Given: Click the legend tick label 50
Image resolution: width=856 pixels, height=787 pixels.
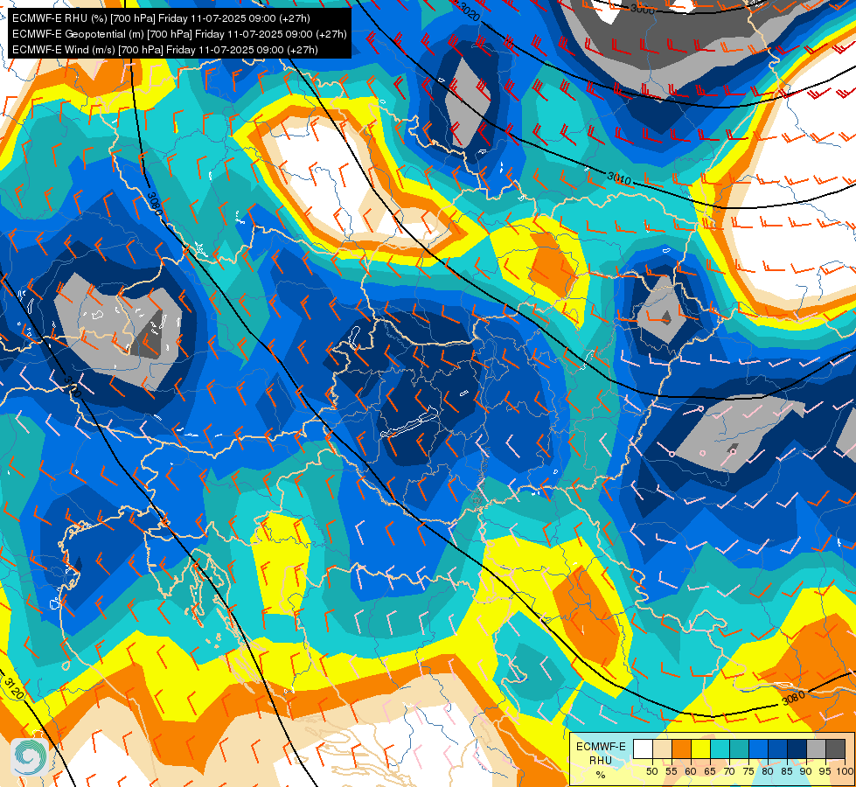Looking at the screenshot, I should point(651,771).
